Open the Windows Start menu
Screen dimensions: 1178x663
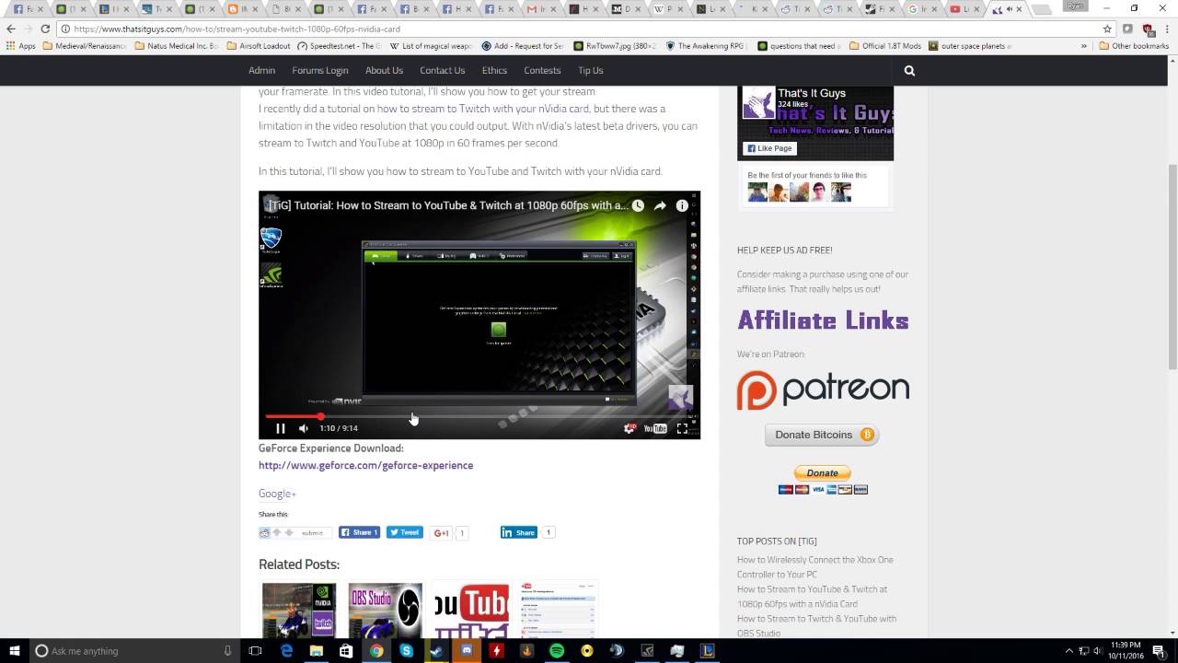(14, 651)
